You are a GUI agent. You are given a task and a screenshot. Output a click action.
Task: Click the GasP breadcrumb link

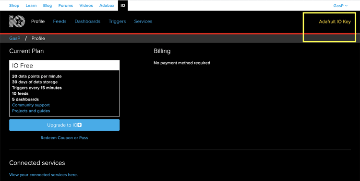(14, 38)
